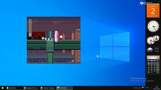Click the 2 key on the calculator
Image resolution: width=161 pixels, height=90 pixels.
(x=152, y=70)
